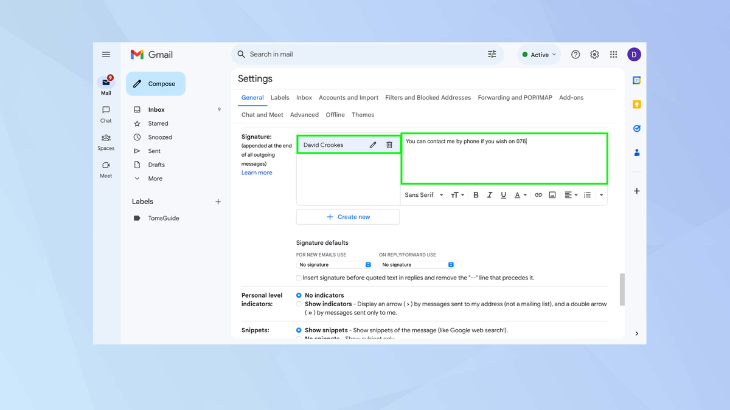The width and height of the screenshot is (730, 410).
Task: Delete the David Crookes signature via trash icon
Action: [x=389, y=145]
